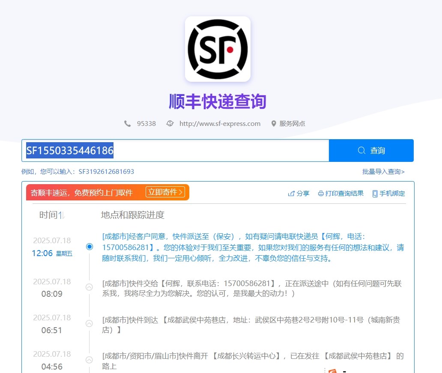The height and width of the screenshot is (373, 442).
Task: Click the 保安 delivery status text
Action: coord(253,247)
